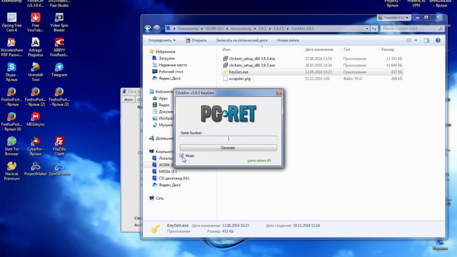Select clickem_setup_x86 3.9.3.exe in the file list
Screen dimensions: 457x257
[252, 65]
